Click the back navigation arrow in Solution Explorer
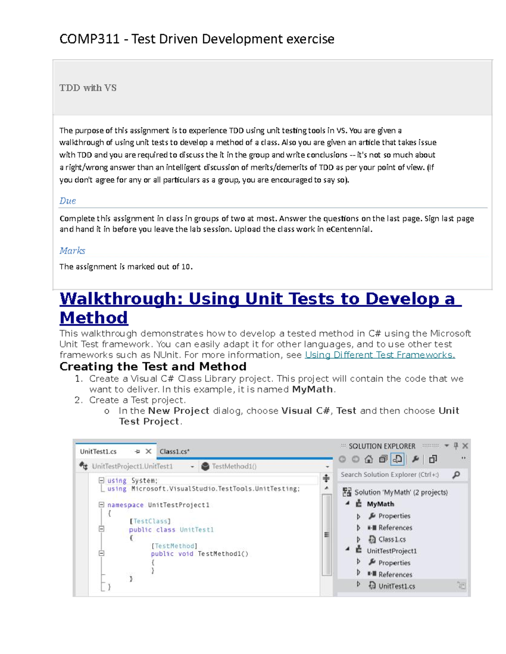Screen dimensions: 506x654 (x=342, y=459)
